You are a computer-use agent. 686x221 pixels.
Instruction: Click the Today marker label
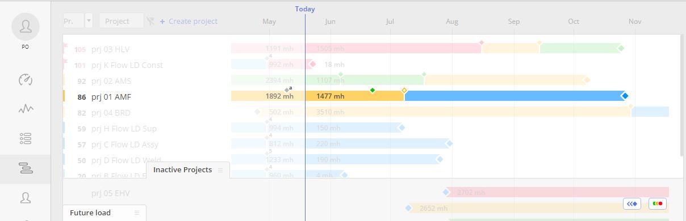(305, 9)
